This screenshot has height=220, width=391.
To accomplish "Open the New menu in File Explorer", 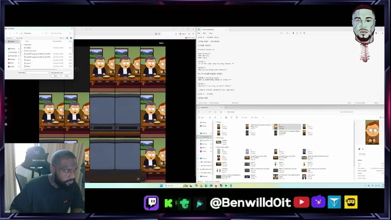I will (202, 118).
